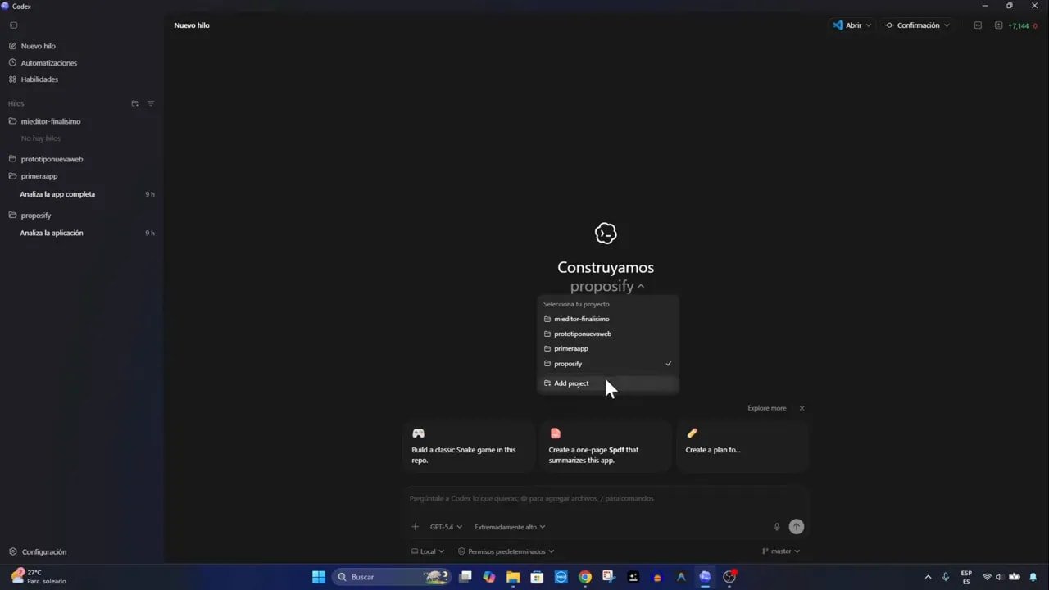Select primeraapp from the project list

pyautogui.click(x=571, y=348)
